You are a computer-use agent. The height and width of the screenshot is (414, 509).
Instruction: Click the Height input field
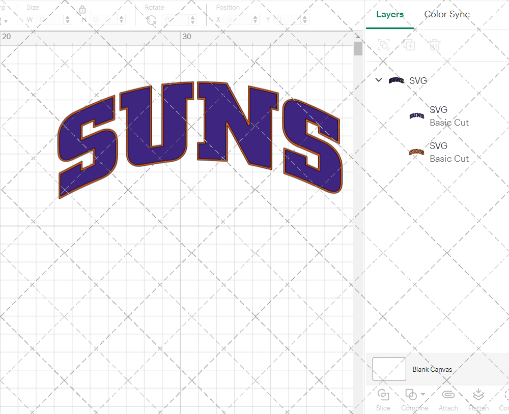click(x=104, y=19)
